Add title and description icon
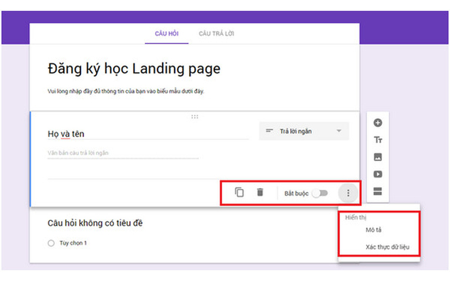 click(x=378, y=140)
